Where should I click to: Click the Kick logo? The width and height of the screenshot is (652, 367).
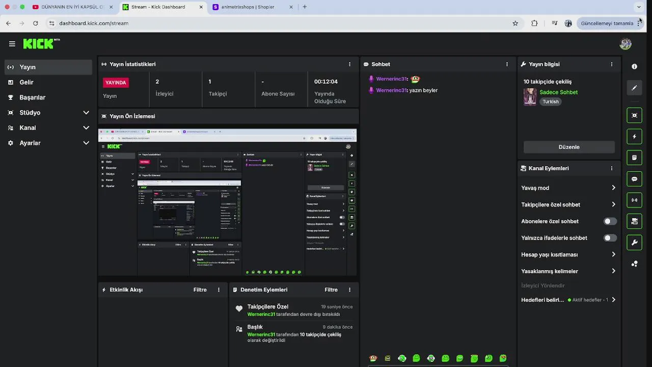click(41, 44)
